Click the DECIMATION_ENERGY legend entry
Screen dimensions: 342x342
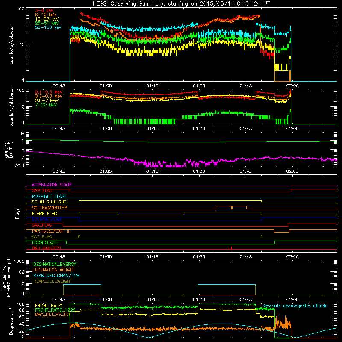55,264
